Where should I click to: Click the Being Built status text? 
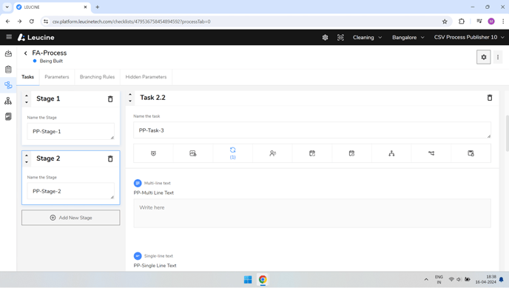pyautogui.click(x=51, y=61)
